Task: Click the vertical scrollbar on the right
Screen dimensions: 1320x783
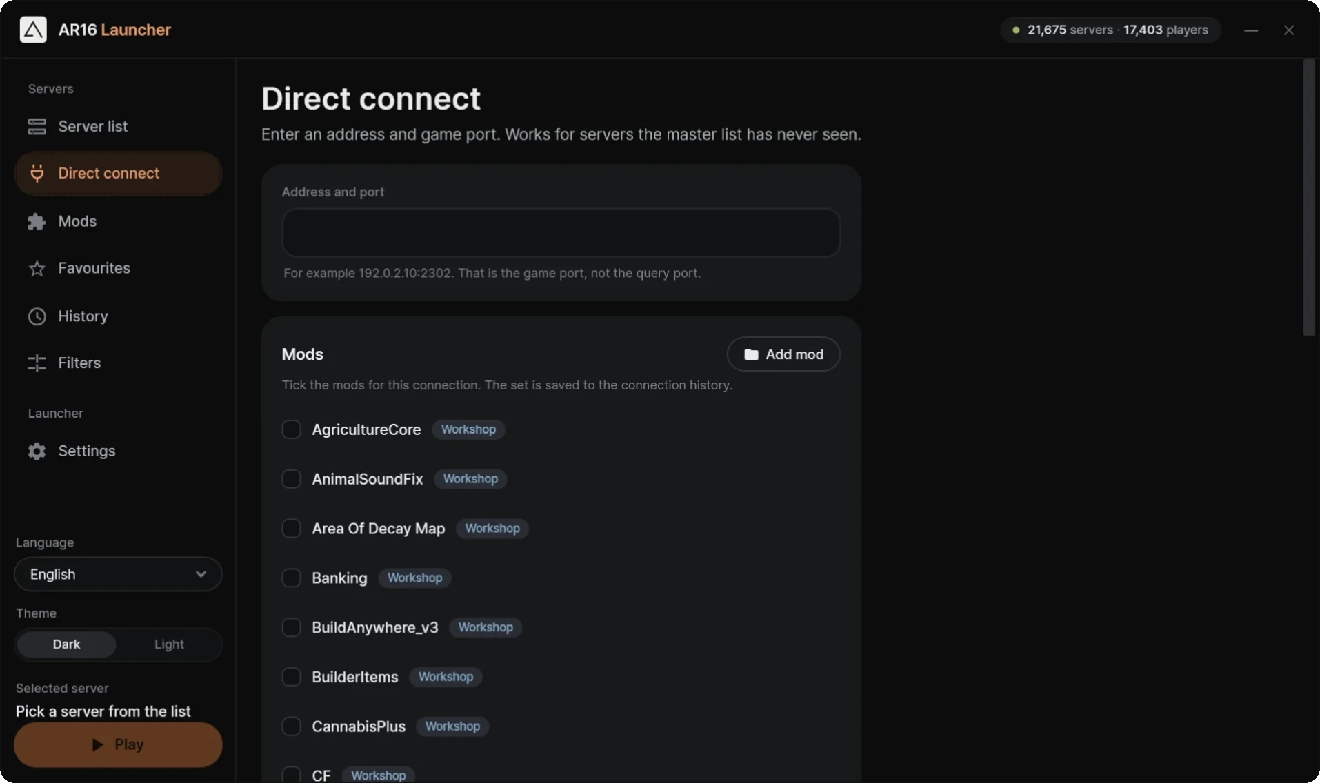Action: (x=1309, y=197)
